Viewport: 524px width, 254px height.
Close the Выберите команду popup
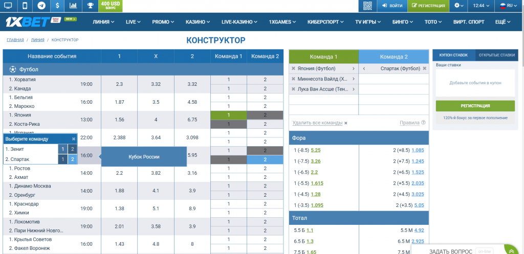74,138
